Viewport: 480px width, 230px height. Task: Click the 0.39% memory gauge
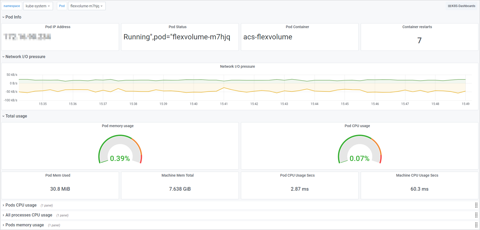120,149
